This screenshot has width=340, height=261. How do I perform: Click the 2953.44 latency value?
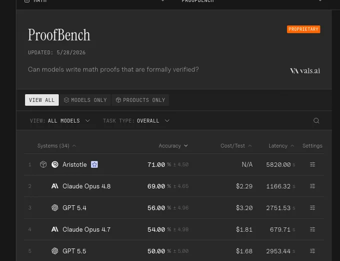point(278,251)
